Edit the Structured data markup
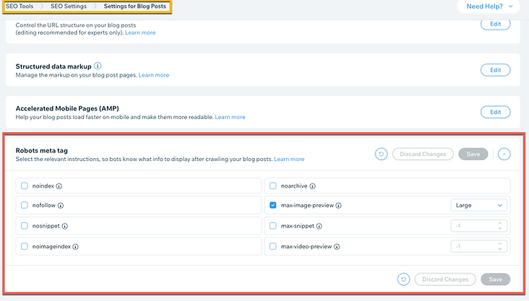The height and width of the screenshot is (301, 529). point(495,70)
